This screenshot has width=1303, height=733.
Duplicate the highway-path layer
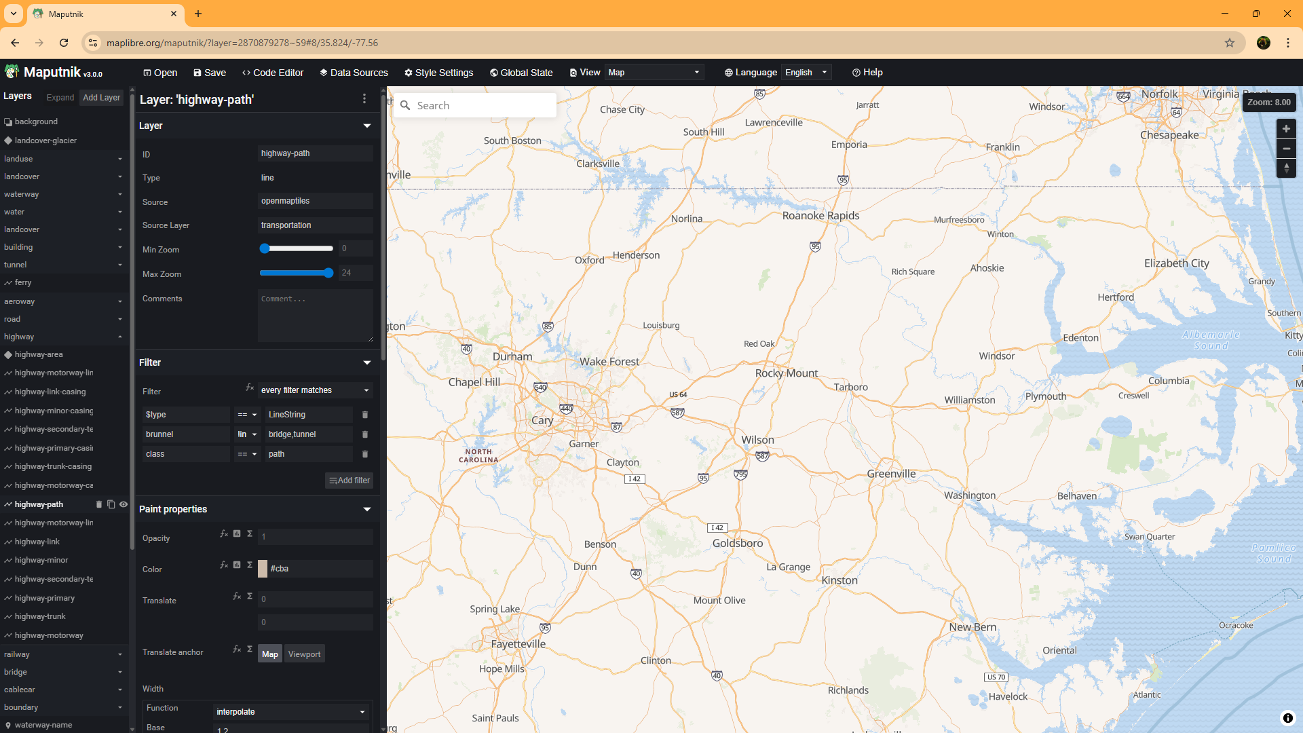click(x=111, y=504)
